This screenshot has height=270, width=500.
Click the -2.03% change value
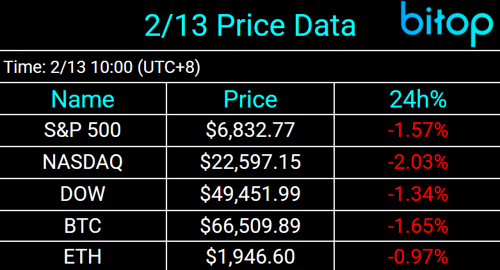point(417,163)
